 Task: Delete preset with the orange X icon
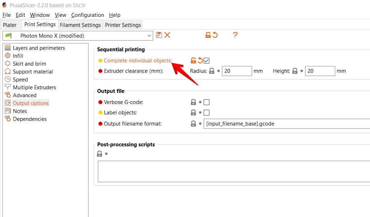[167, 35]
